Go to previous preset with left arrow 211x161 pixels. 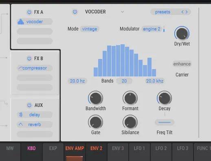point(182,12)
